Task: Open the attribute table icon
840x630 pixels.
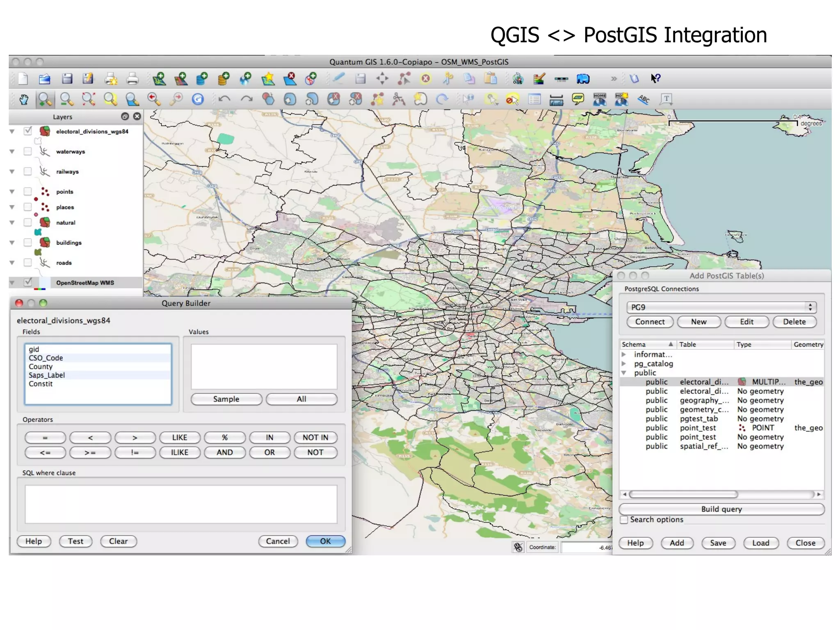Action: tap(534, 99)
